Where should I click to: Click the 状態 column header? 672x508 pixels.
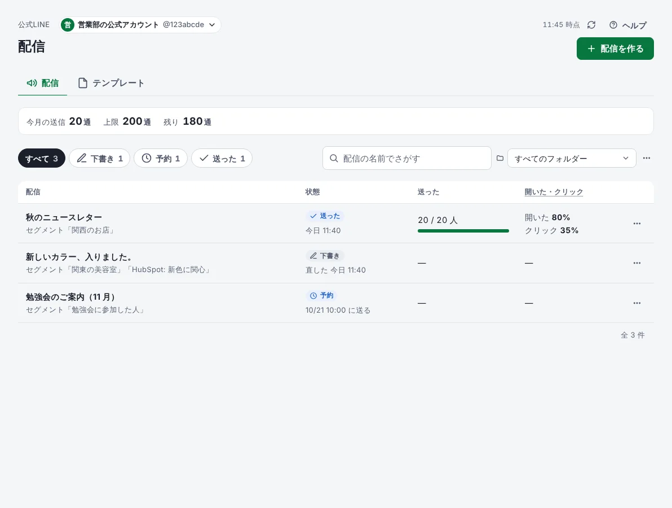tap(312, 192)
